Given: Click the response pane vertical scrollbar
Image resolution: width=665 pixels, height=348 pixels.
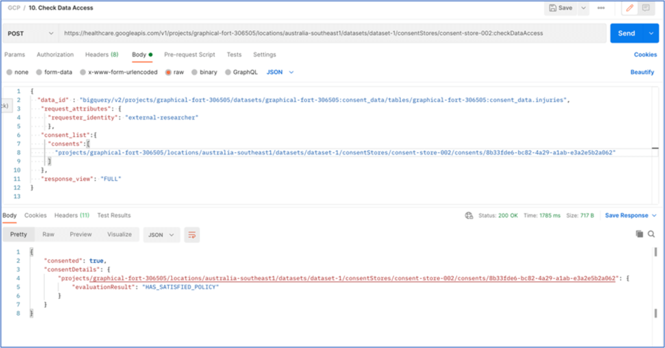Looking at the screenshot, I should point(656,282).
